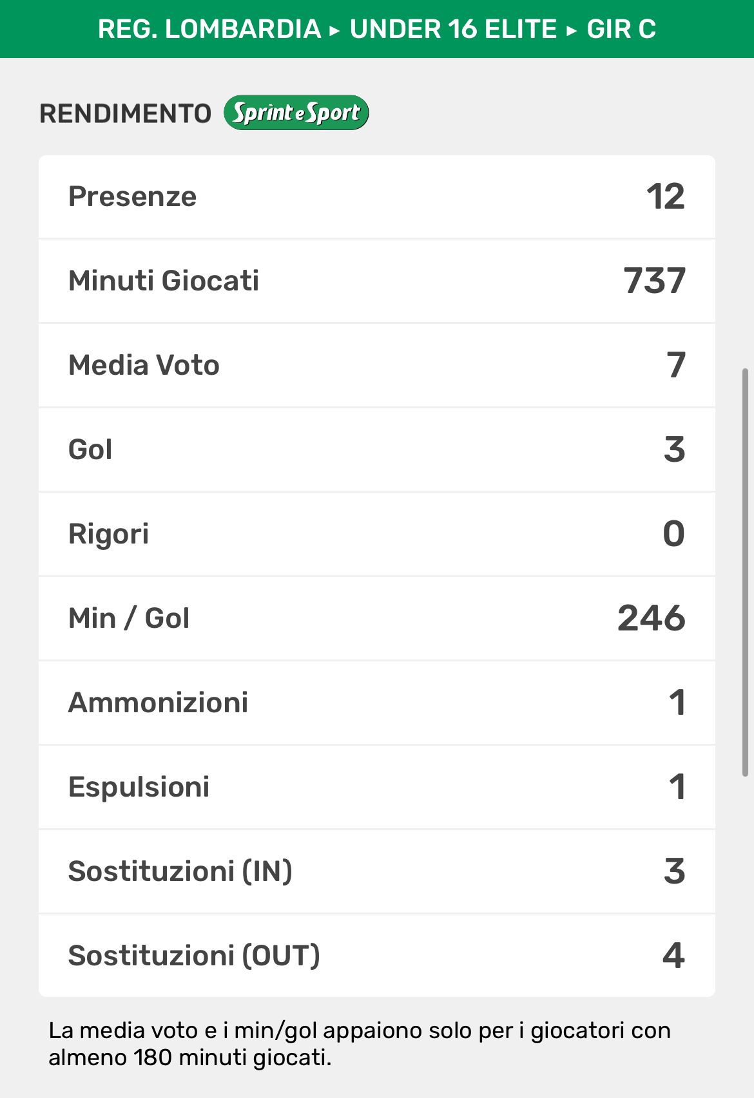This screenshot has height=1098, width=754.
Task: Click the Rigori row
Action: coord(377,534)
